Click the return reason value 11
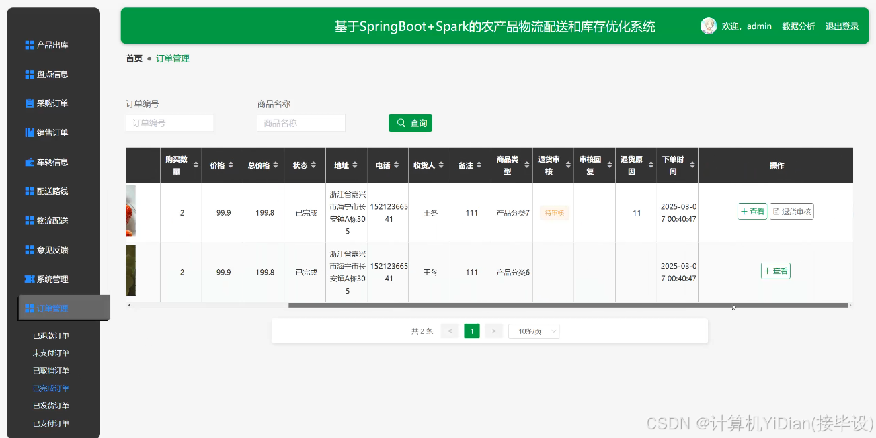 [x=637, y=213]
